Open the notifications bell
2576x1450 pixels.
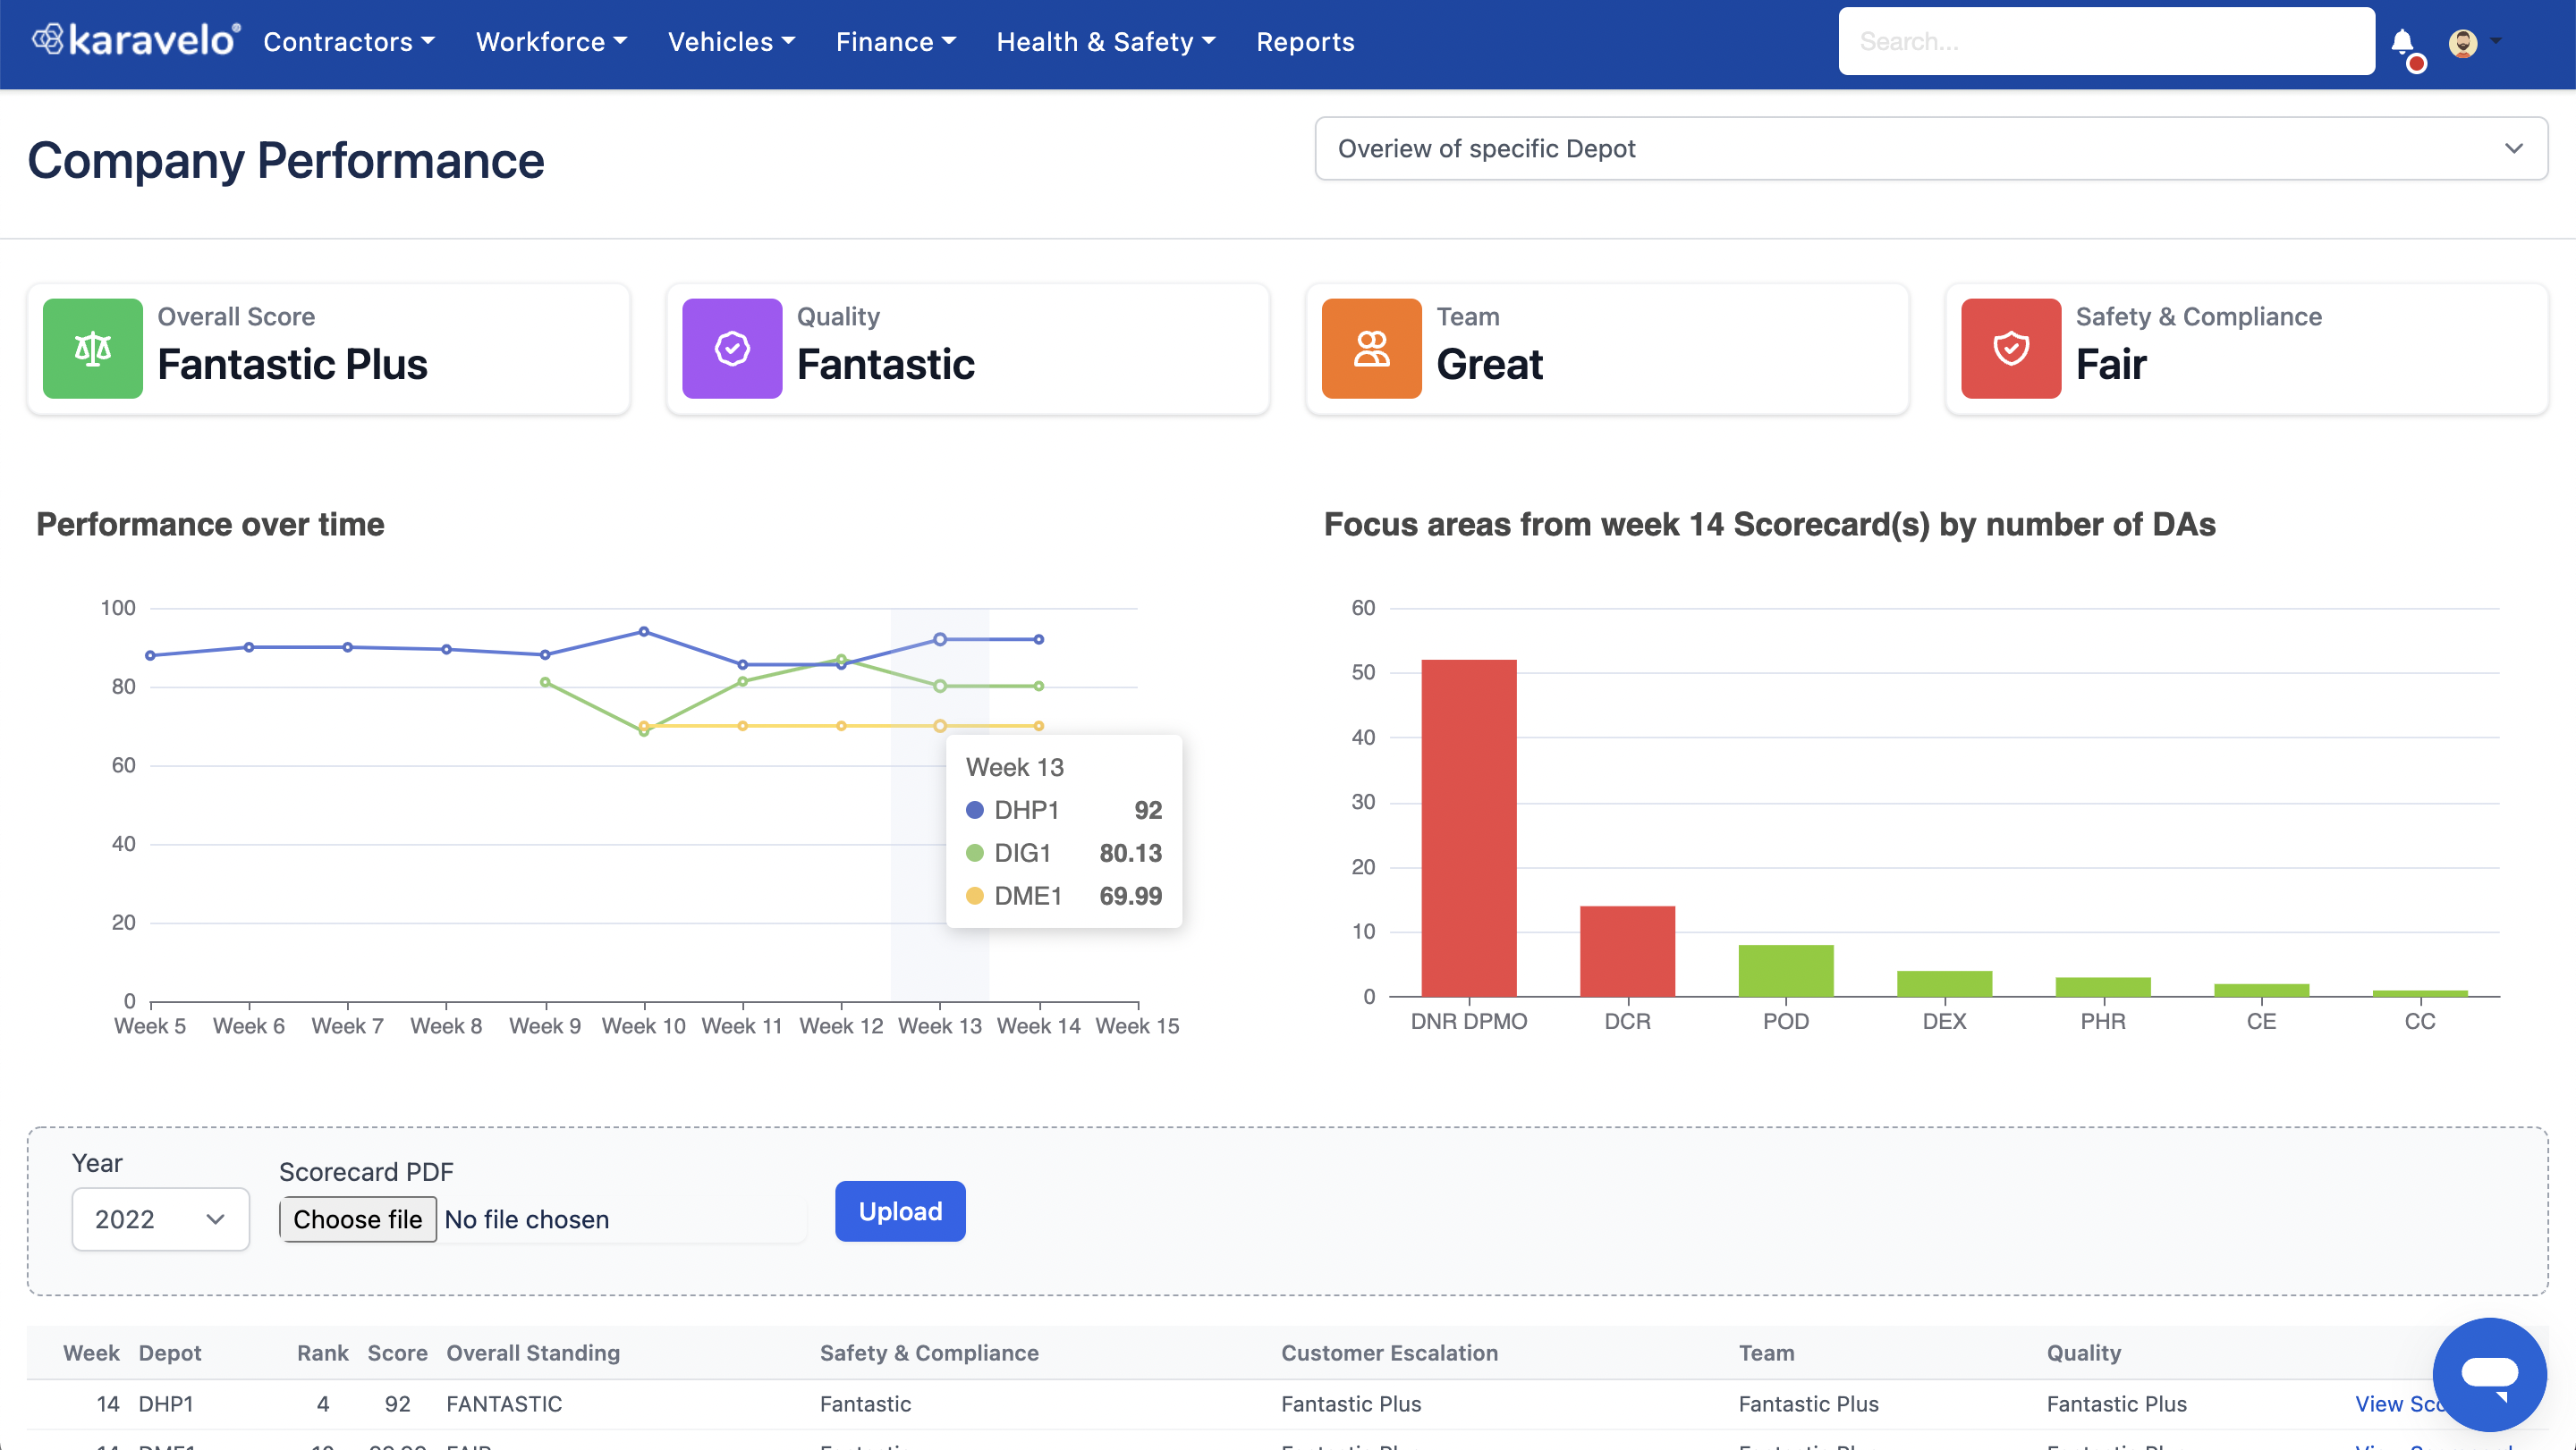2402,42
